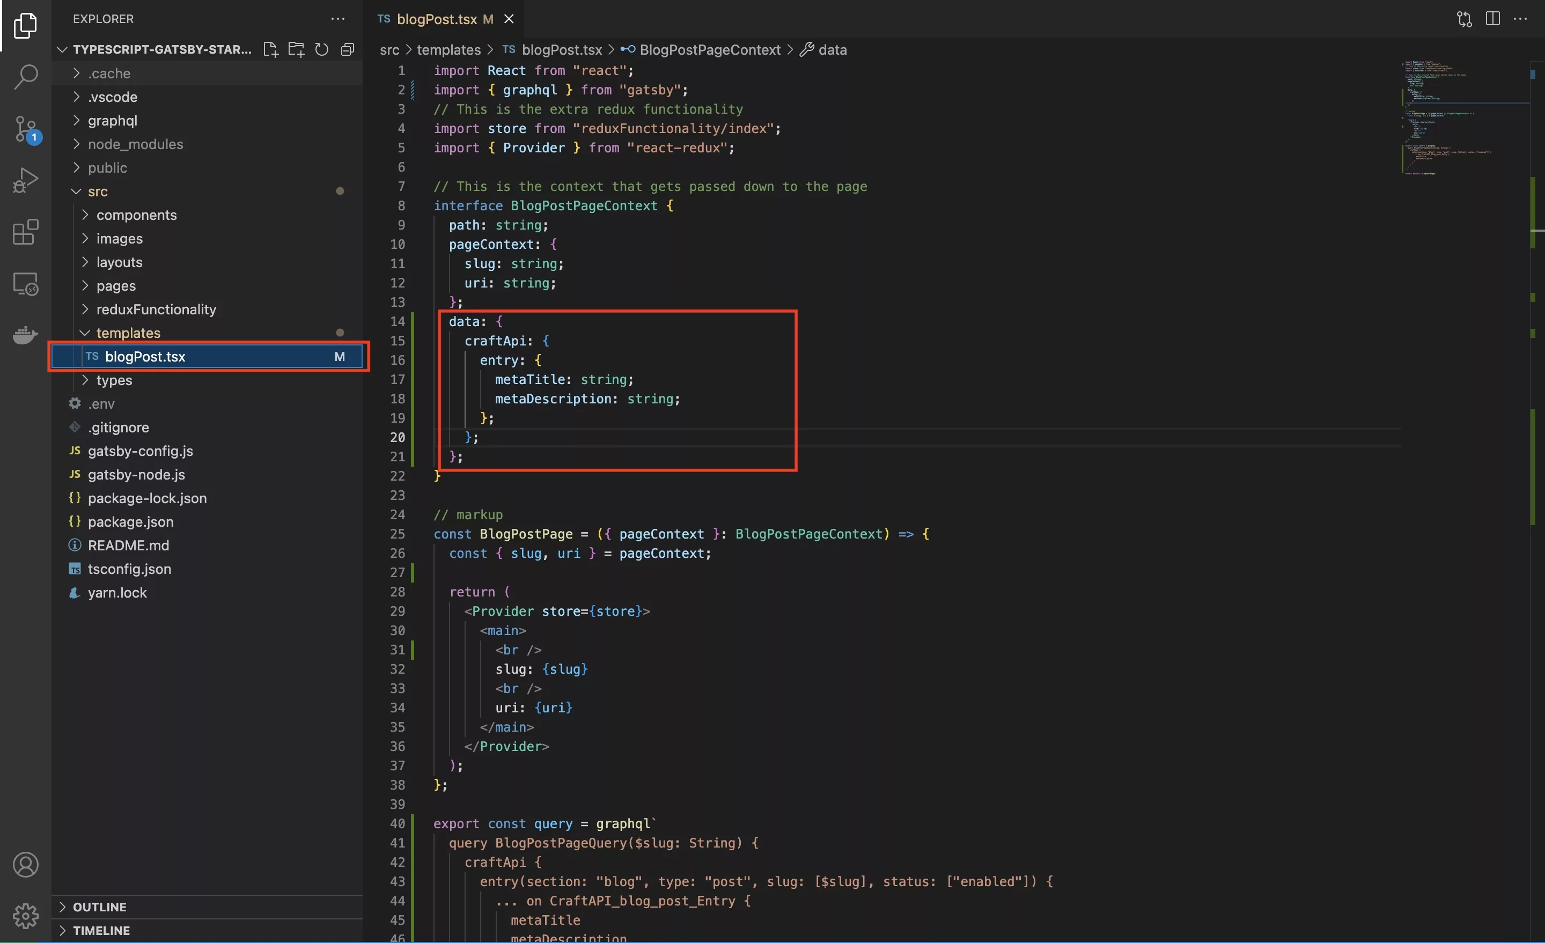This screenshot has height=943, width=1545.
Task: Collapse the templates folder
Action: (x=207, y=333)
